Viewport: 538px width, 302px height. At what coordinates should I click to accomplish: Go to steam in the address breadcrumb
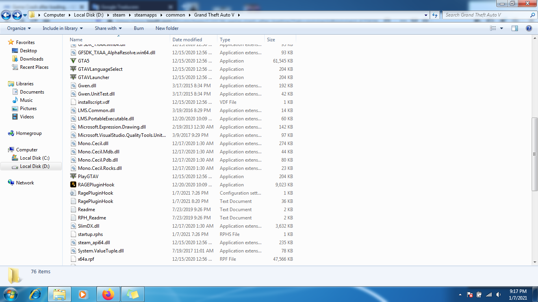[119, 15]
